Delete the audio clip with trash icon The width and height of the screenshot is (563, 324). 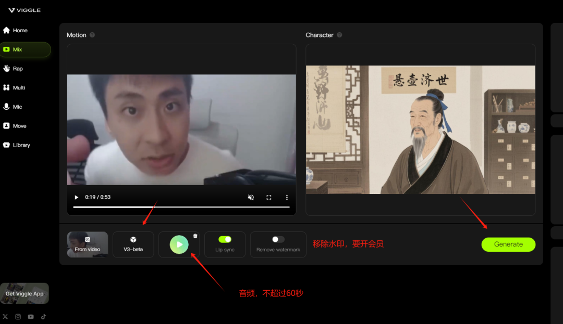coord(195,236)
